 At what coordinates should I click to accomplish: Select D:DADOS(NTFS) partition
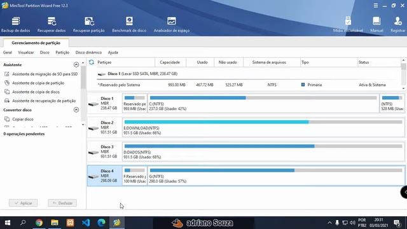(x=263, y=151)
